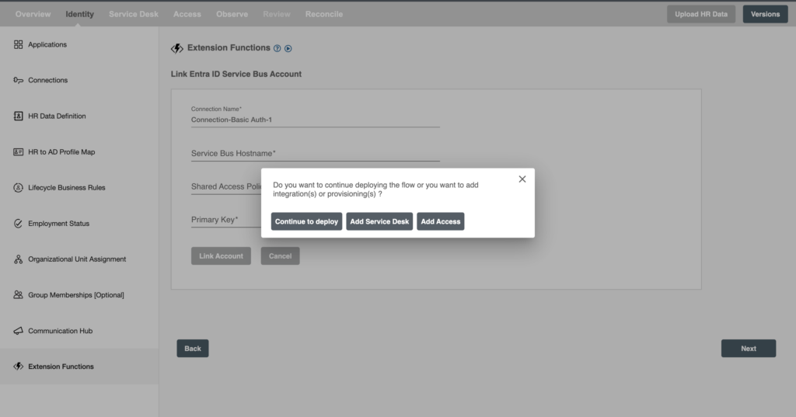This screenshot has width=796, height=417.
Task: Open HR to AD Profile Map
Action: 79,151
